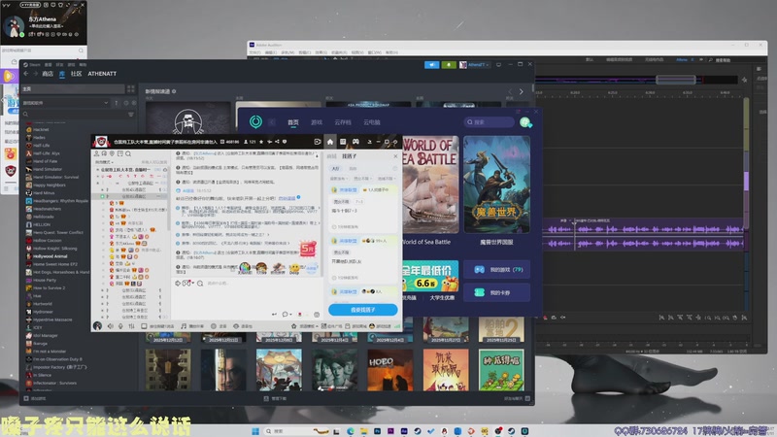This screenshot has width=777, height=437.
Task: Mute the YY speaker output
Action: (x=110, y=326)
